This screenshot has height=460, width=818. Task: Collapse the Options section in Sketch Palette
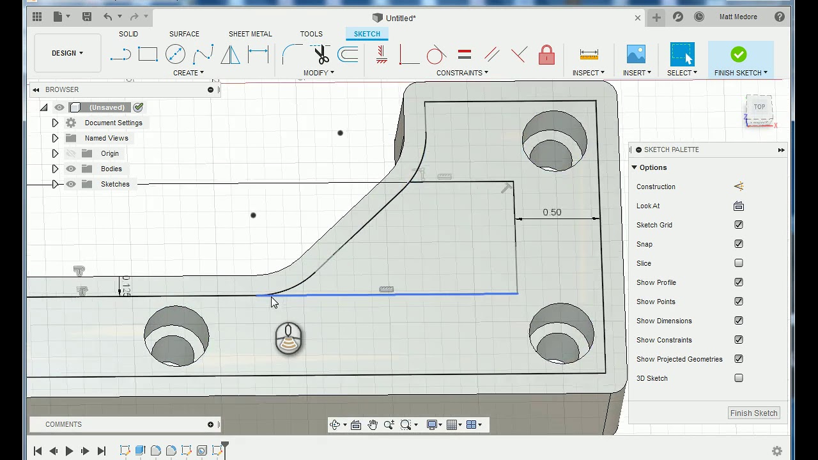tap(635, 167)
